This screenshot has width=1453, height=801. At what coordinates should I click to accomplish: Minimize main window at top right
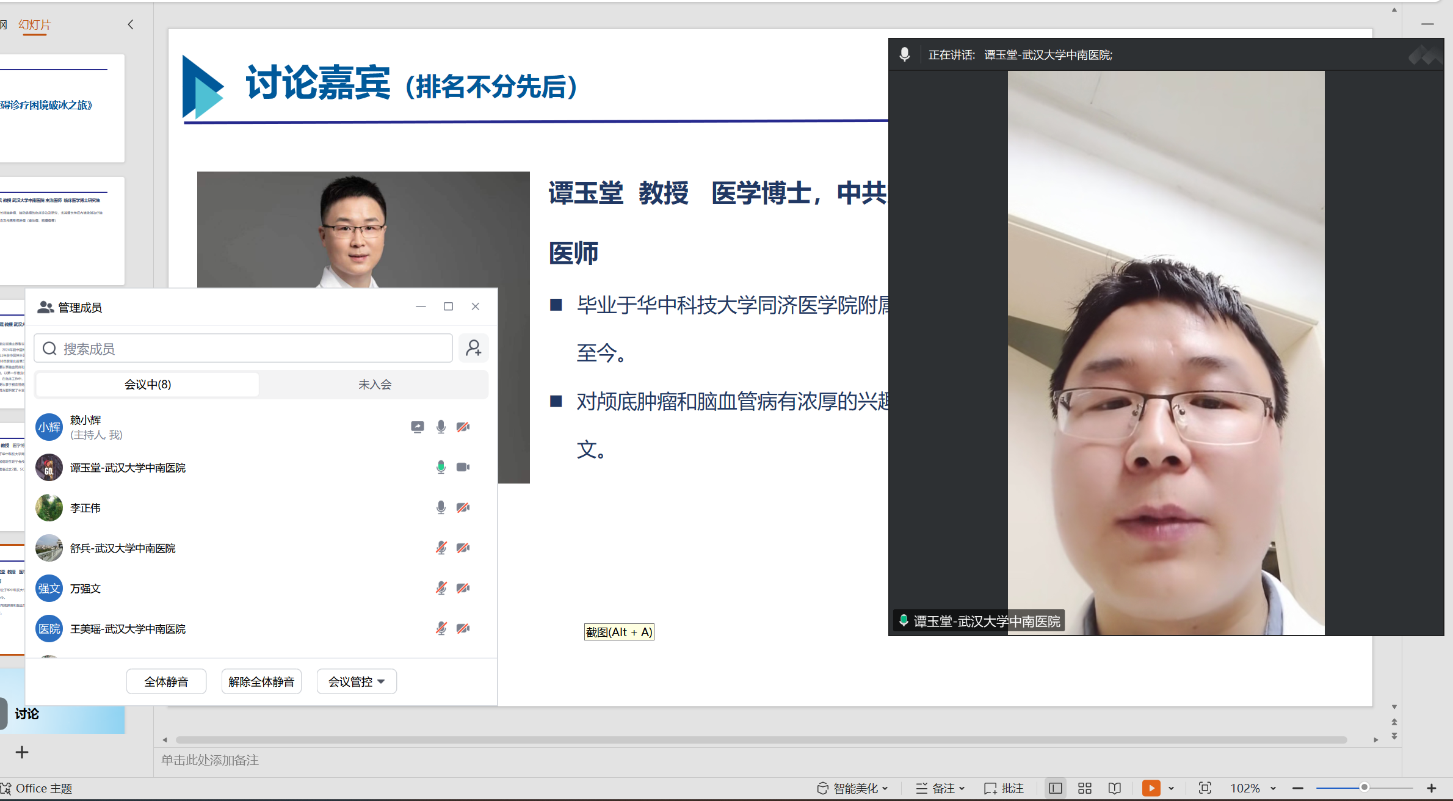[x=1427, y=24]
